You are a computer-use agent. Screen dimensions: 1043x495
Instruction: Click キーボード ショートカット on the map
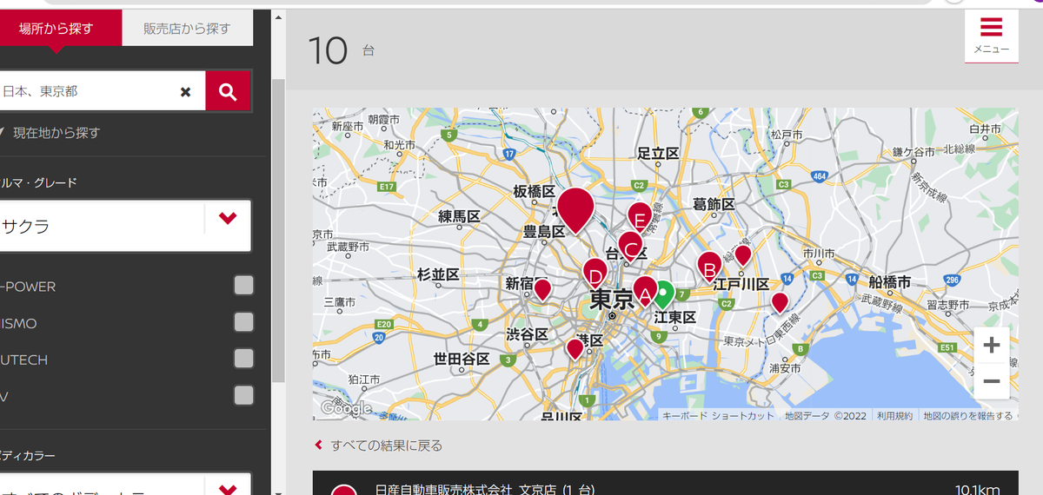click(x=718, y=416)
